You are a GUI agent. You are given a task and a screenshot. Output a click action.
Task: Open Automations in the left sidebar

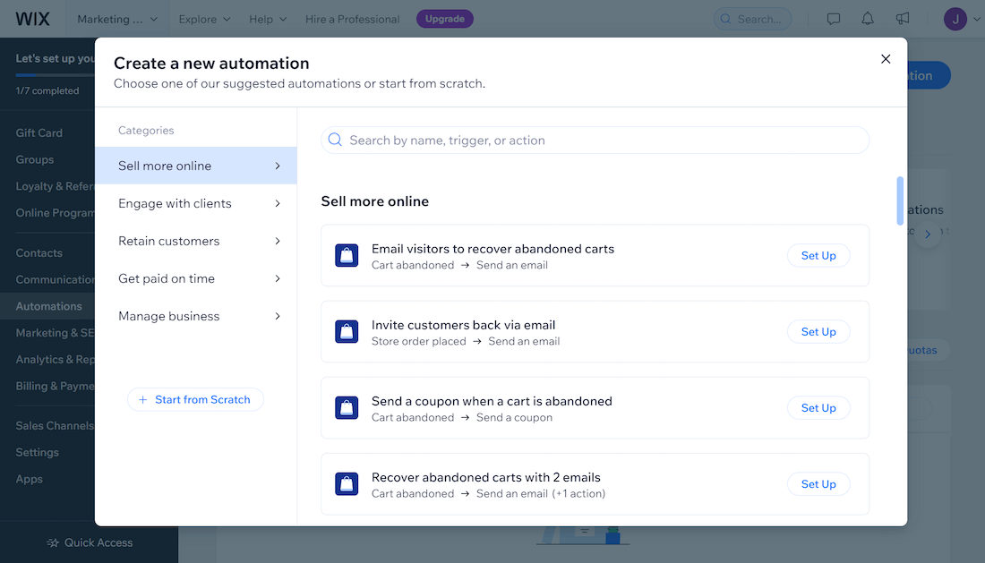click(x=47, y=306)
